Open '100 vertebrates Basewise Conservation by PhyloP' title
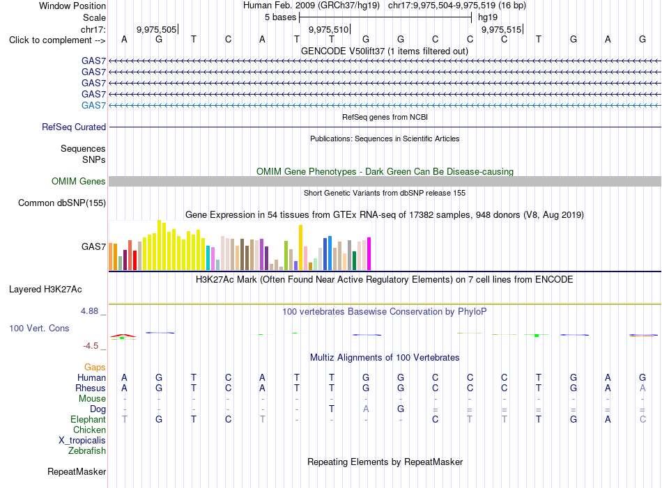662x488 pixels. 385,312
